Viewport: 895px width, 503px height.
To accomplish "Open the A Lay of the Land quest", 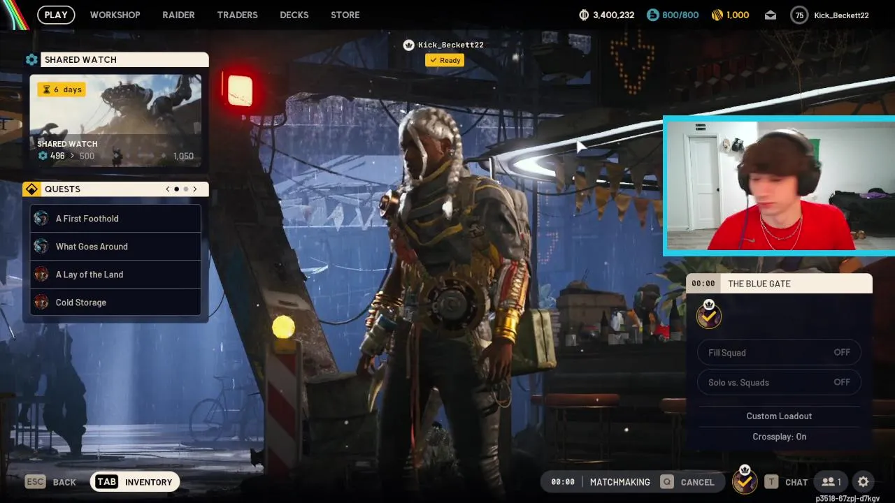I will [115, 275].
